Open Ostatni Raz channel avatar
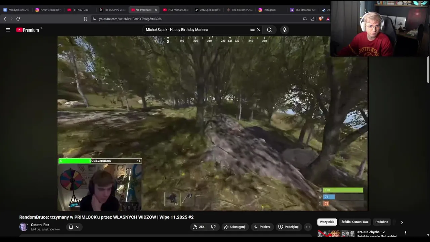The image size is (430, 242). (x=24, y=227)
